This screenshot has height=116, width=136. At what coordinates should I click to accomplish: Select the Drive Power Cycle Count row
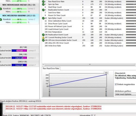point(89,24)
